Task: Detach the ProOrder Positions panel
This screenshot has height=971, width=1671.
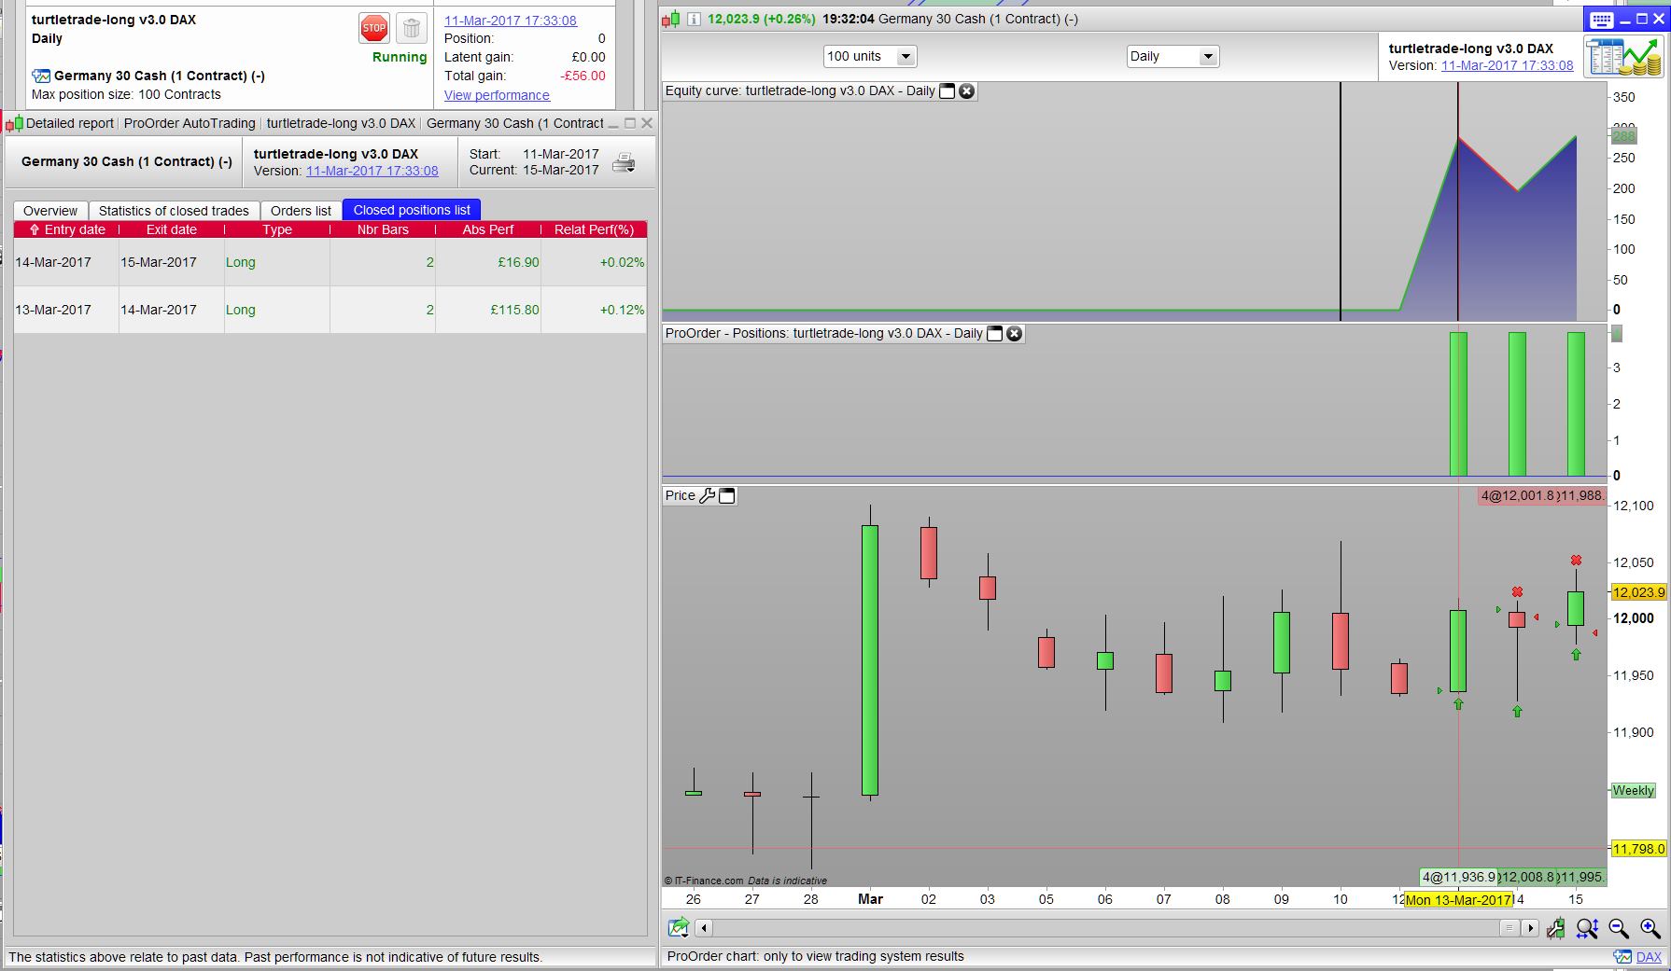Action: pos(995,334)
